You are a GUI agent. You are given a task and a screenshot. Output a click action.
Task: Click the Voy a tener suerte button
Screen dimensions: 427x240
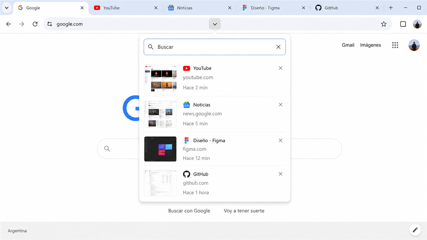[x=244, y=211]
